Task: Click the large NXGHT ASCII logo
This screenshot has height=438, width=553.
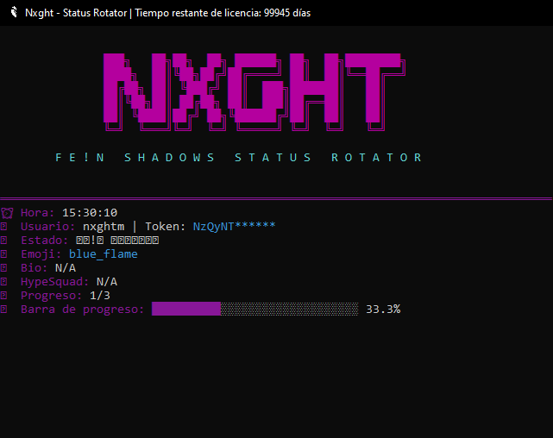Action: [x=253, y=92]
